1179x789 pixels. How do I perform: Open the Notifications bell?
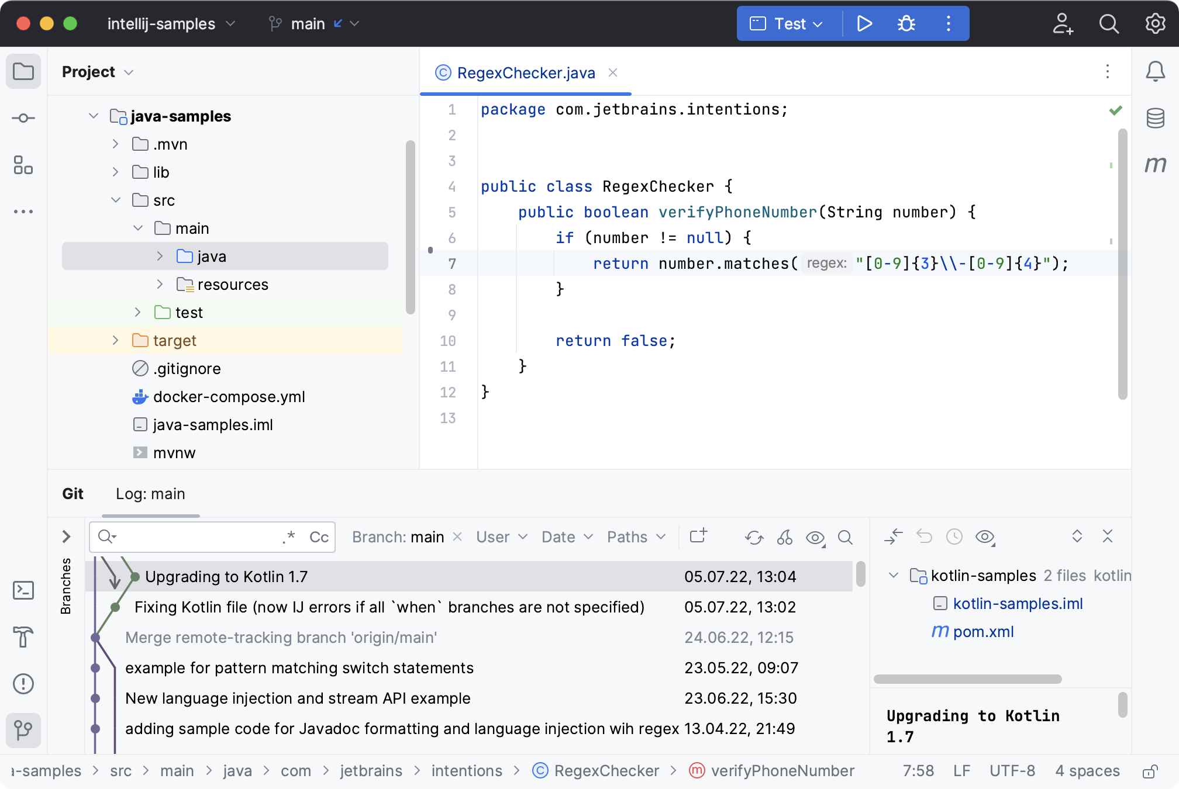[1155, 72]
